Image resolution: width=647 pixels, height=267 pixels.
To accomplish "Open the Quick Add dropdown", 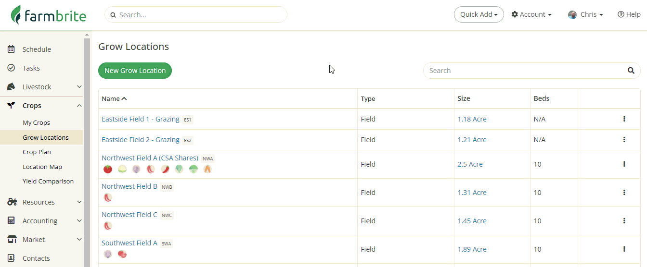I will (x=479, y=14).
